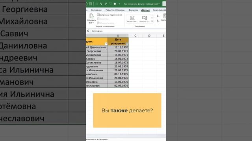Click the eraser icon in quick access toolbar

pyautogui.click(x=106, y=4)
